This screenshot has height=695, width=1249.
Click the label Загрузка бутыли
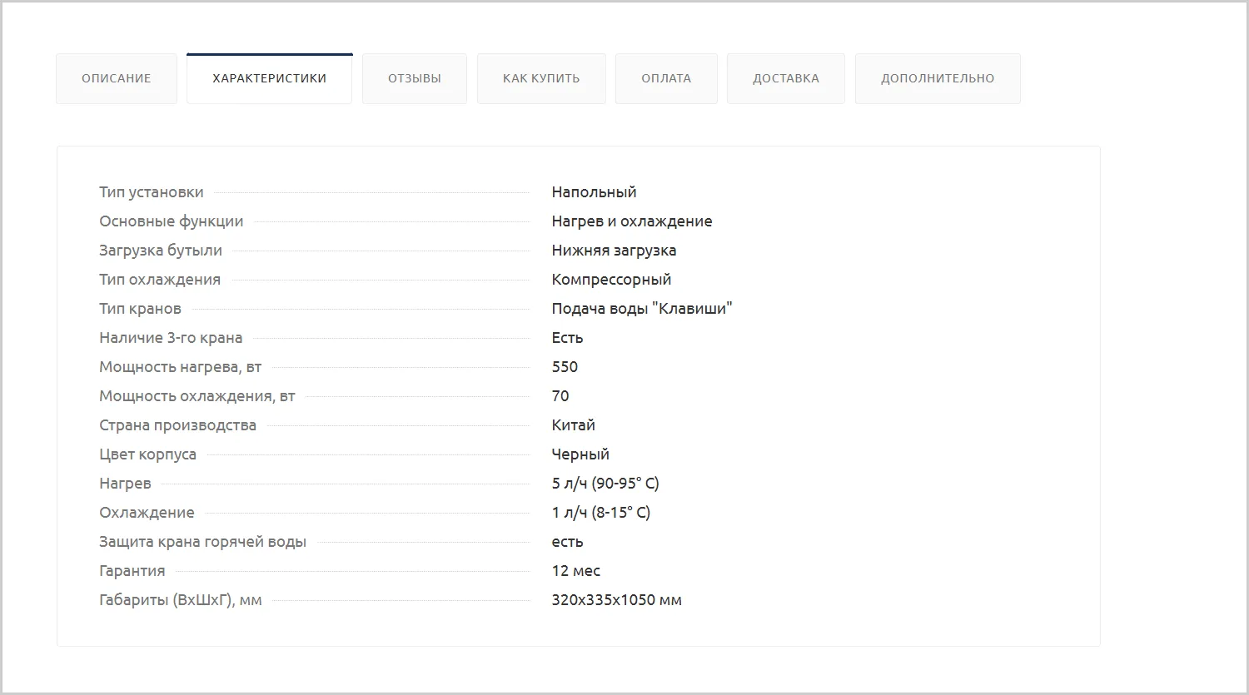pos(161,251)
